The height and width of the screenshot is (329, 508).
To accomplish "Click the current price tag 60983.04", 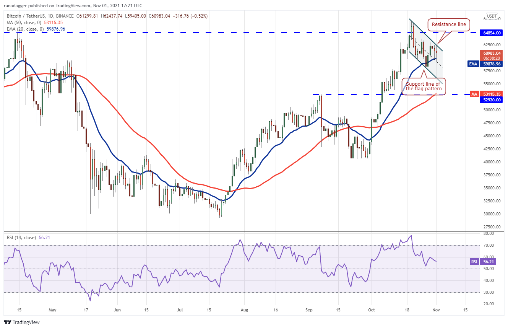I will [492, 53].
